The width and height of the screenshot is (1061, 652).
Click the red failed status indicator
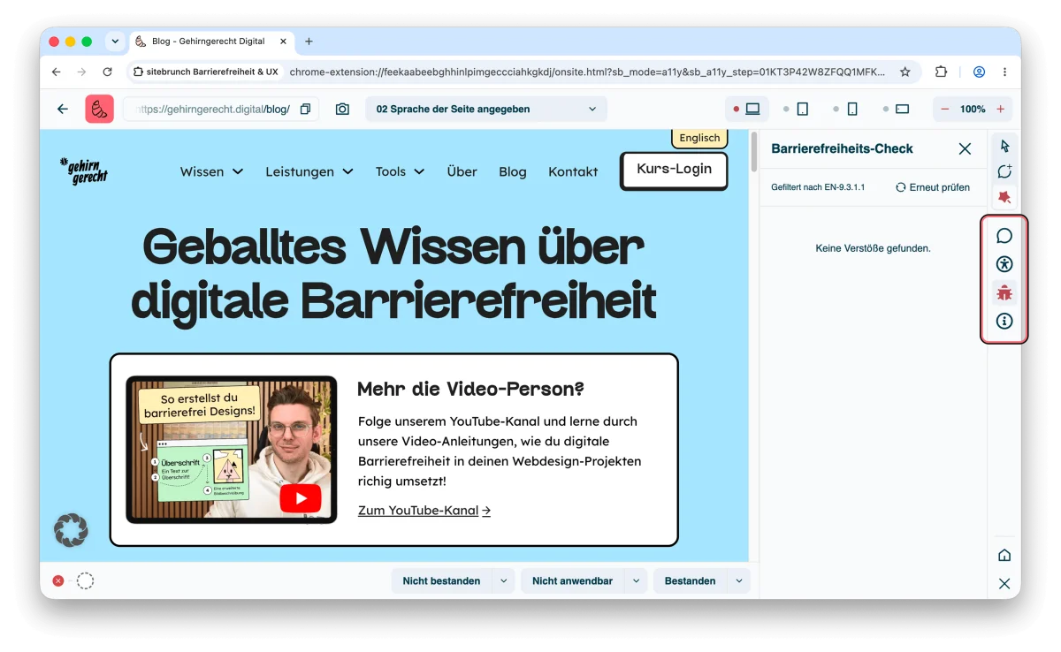tap(58, 580)
